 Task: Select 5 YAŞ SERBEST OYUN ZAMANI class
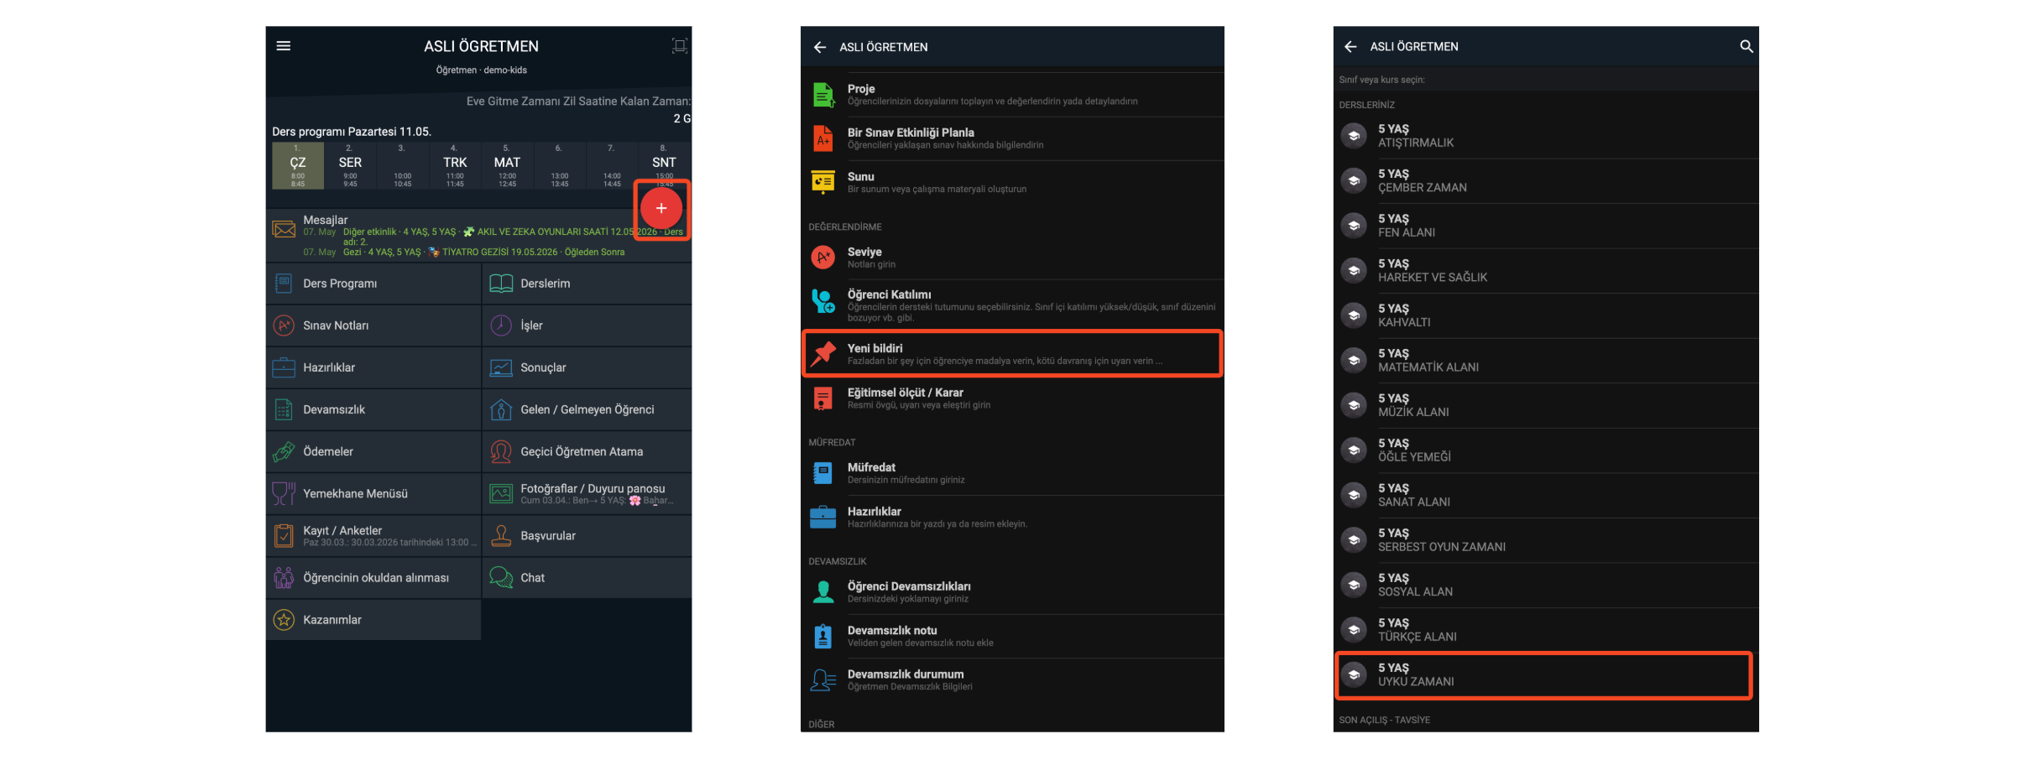tap(1545, 540)
